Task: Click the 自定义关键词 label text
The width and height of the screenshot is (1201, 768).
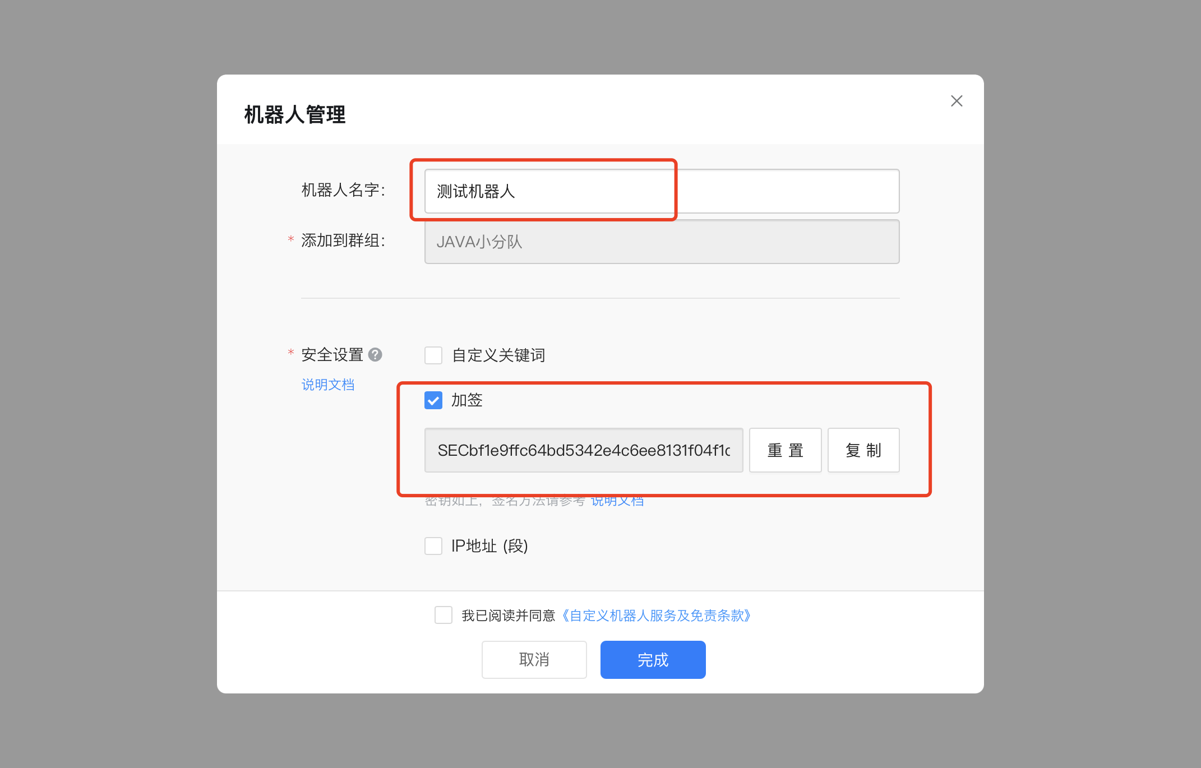Action: [498, 355]
